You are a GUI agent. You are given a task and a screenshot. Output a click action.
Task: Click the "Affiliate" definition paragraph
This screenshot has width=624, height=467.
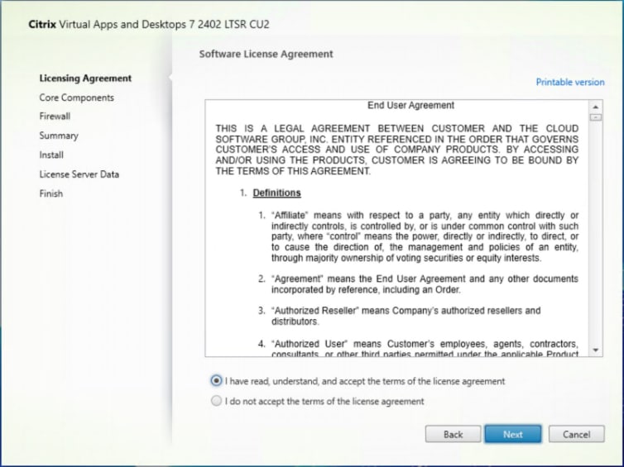[425, 236]
